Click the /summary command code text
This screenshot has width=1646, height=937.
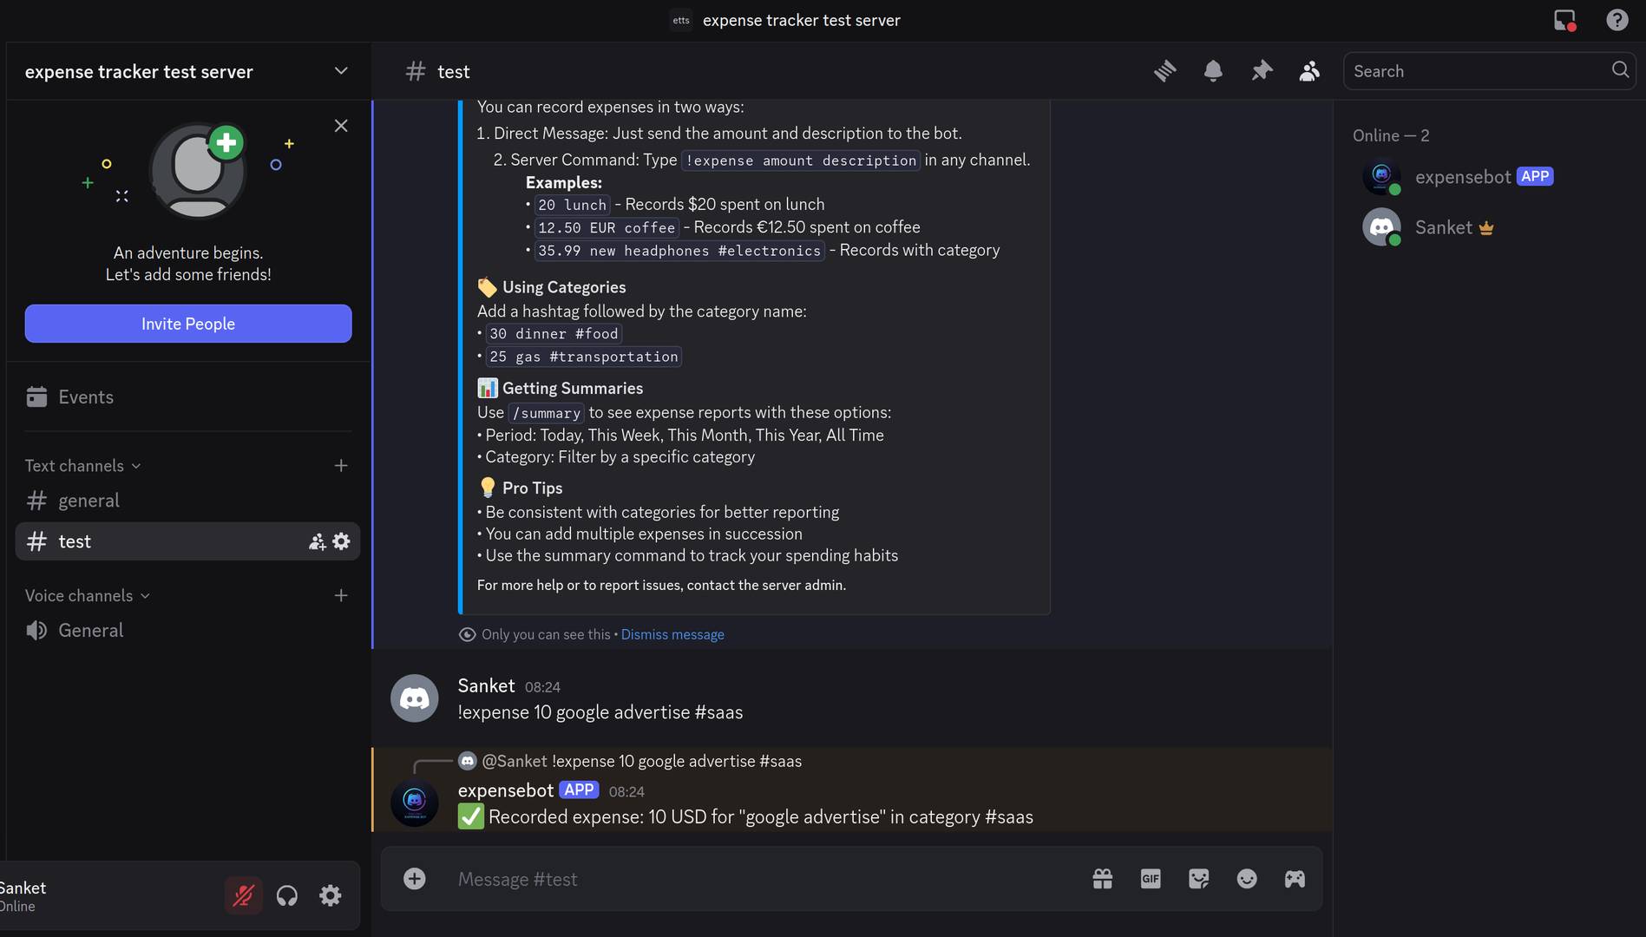tap(547, 413)
